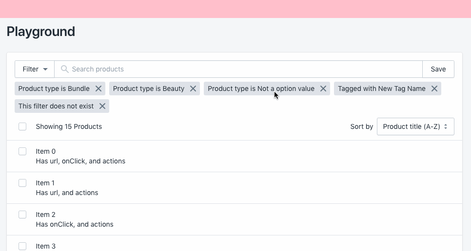The image size is (471, 251).
Task: Open the Item 1 row title
Action: point(45,183)
